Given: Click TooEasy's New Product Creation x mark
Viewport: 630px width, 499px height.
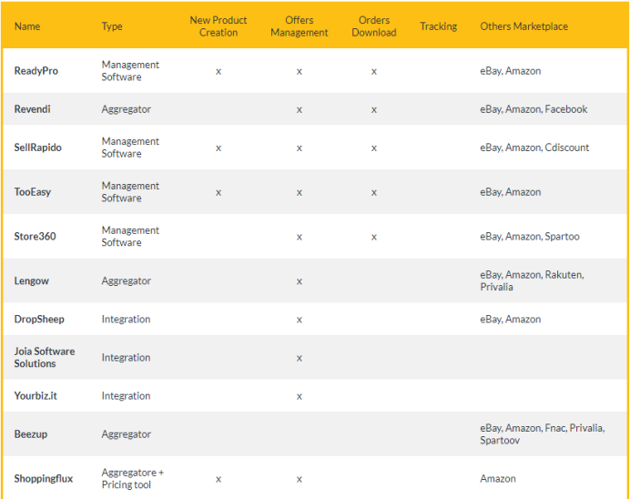Looking at the screenshot, I should [x=218, y=193].
